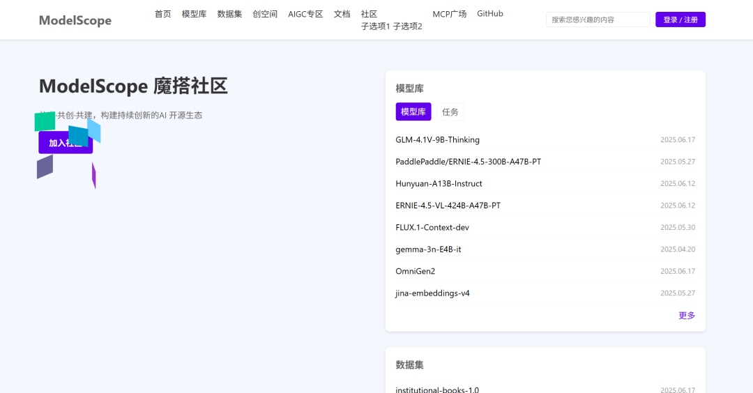Screen dimensions: 753x393
Task: Switch to the 模型库 tab
Action: point(413,111)
